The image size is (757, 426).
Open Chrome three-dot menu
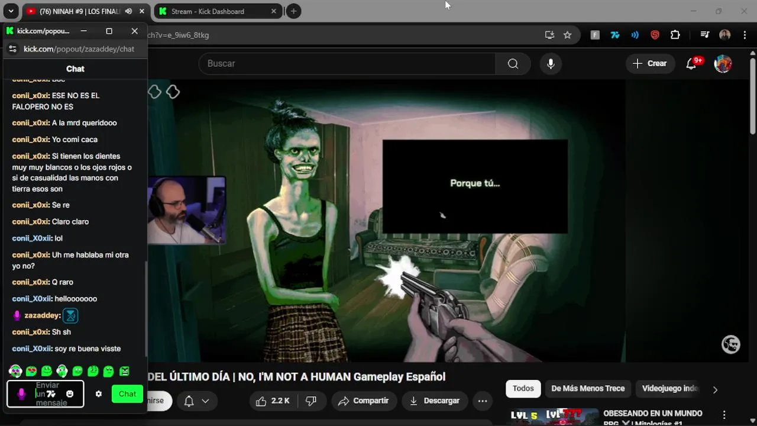[x=745, y=35]
